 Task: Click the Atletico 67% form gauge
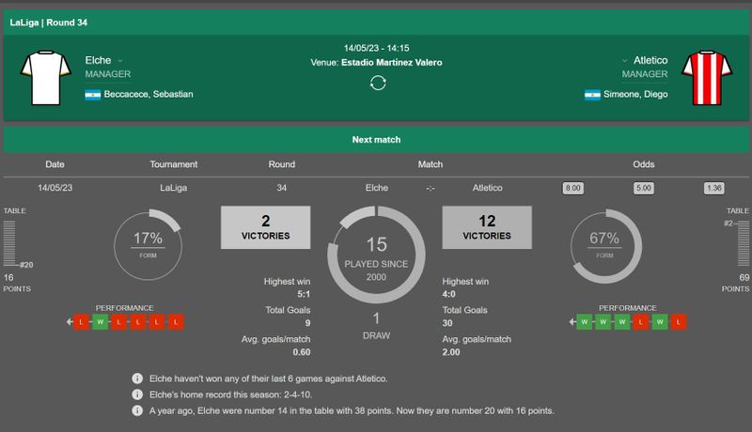click(x=604, y=245)
